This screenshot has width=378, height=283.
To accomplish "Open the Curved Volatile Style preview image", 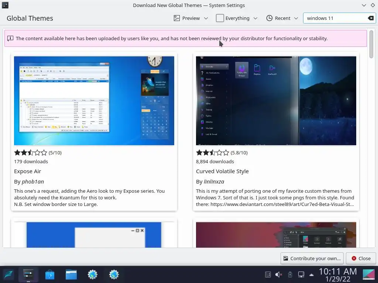I will (276, 101).
